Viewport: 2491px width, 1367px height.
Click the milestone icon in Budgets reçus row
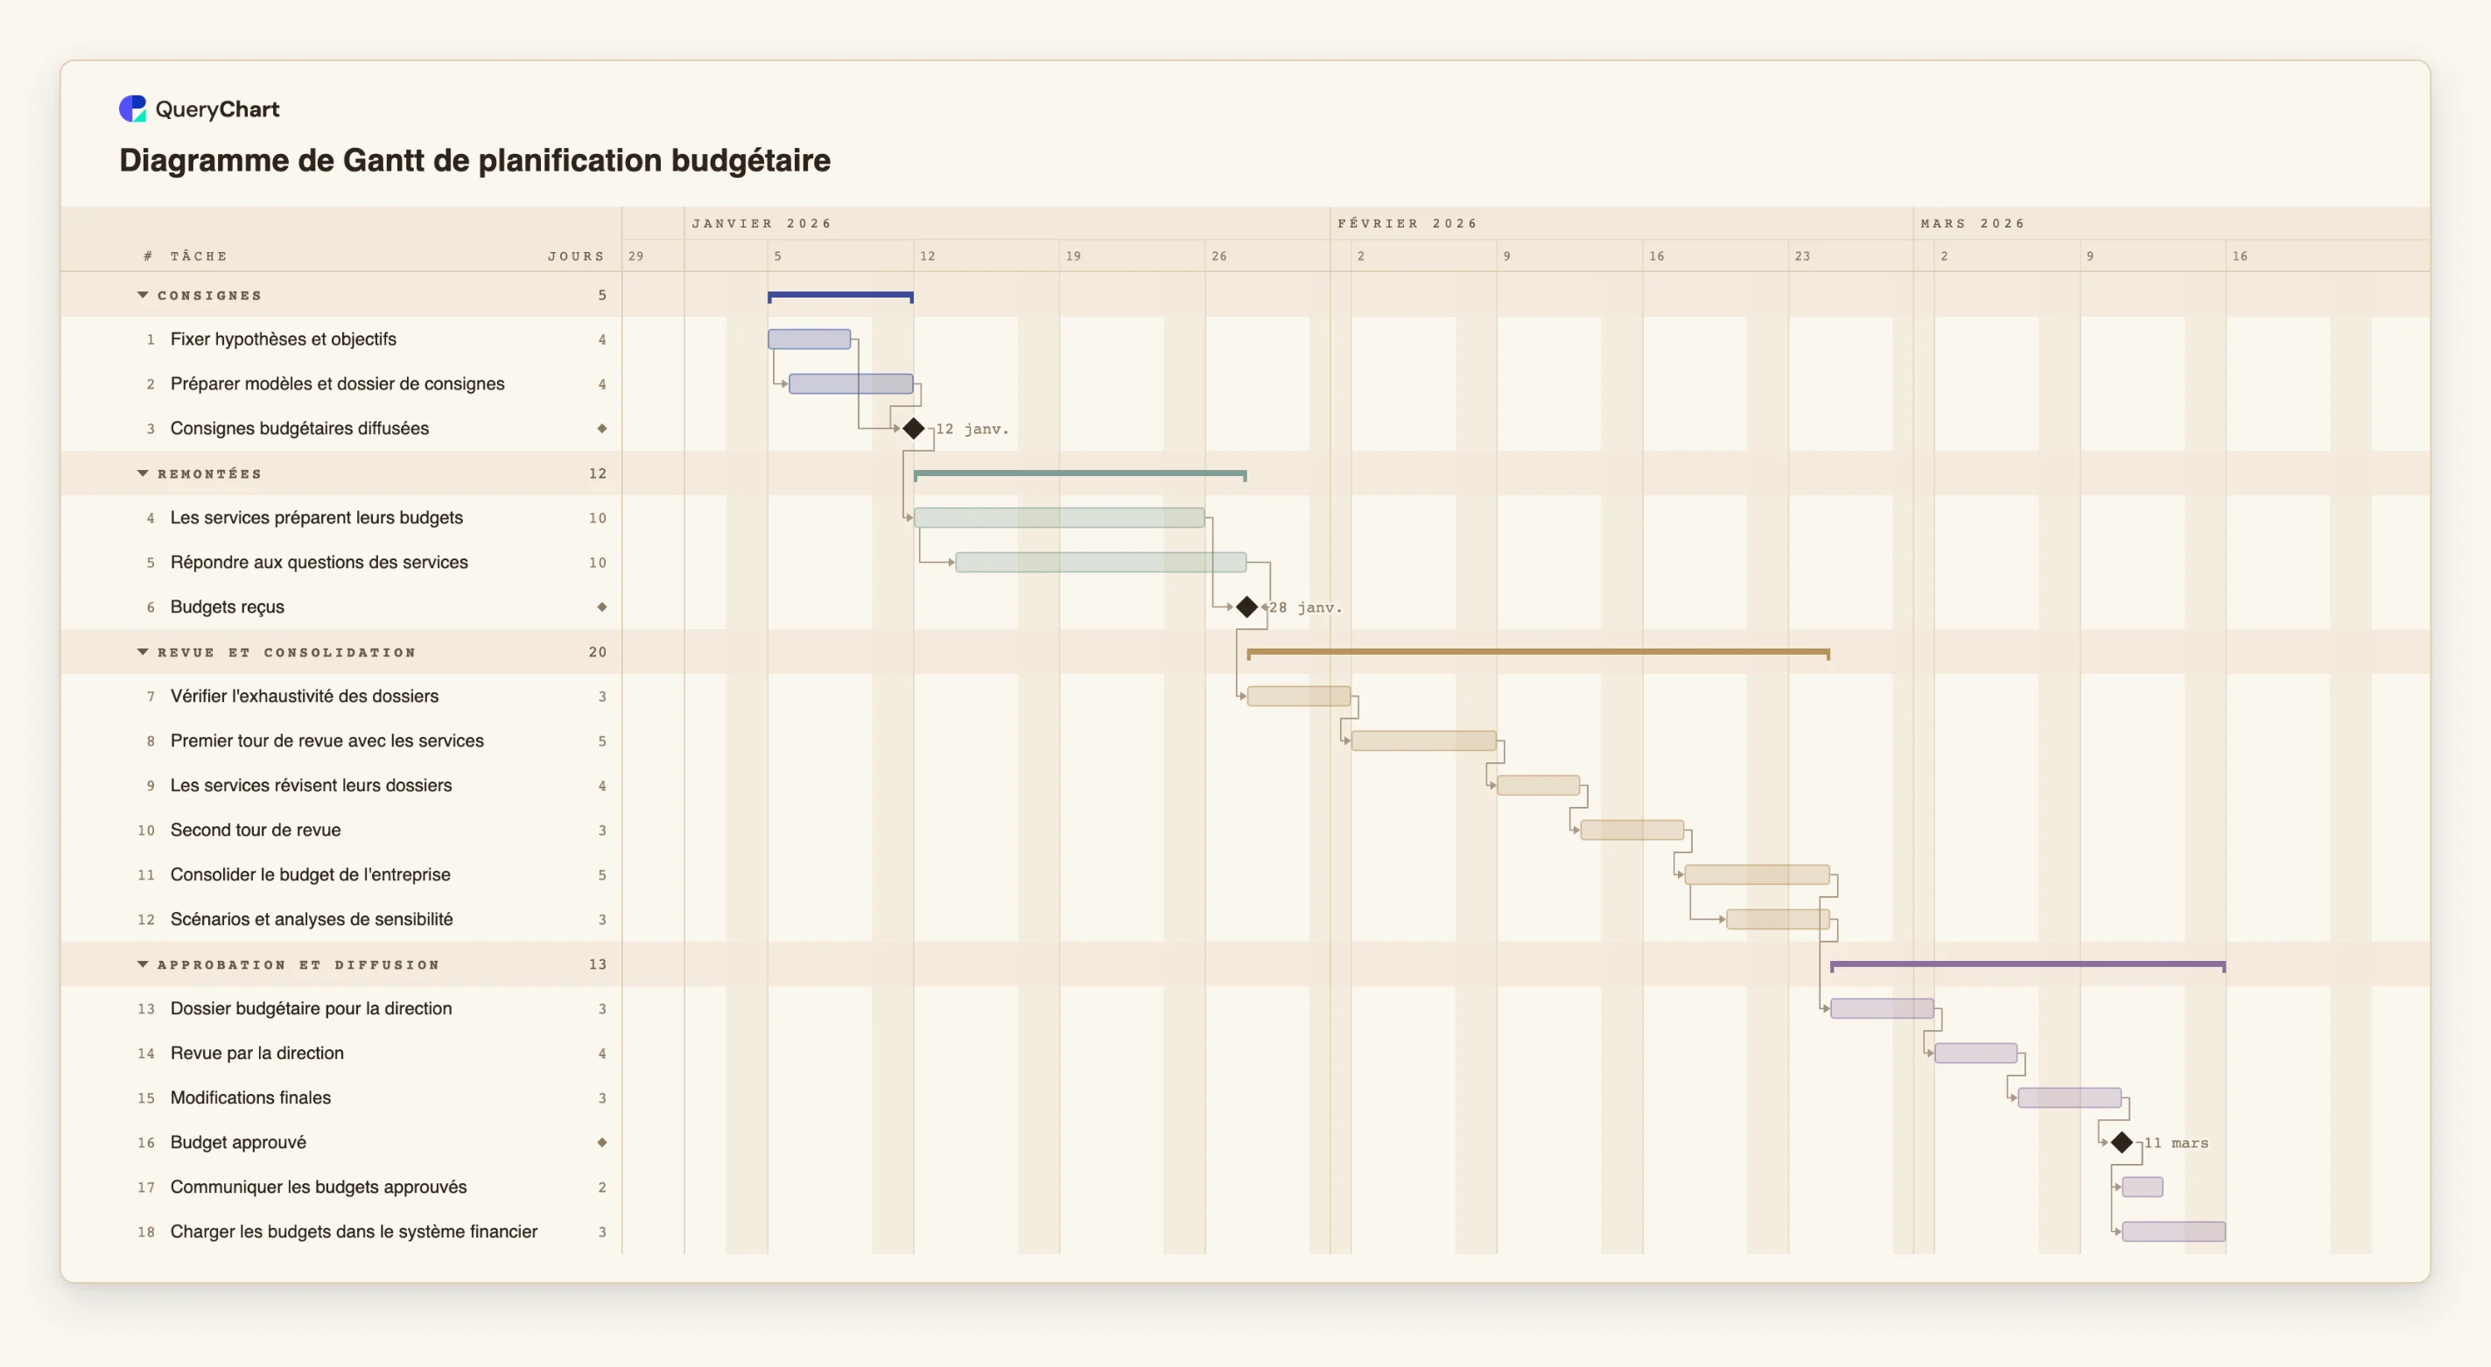(601, 607)
